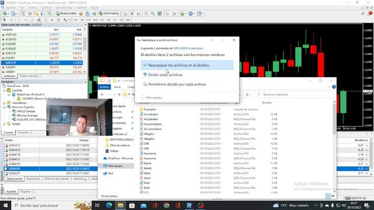The image size is (374, 210).
Task: Switch to the Exposición tab
Action: pos(33,178)
